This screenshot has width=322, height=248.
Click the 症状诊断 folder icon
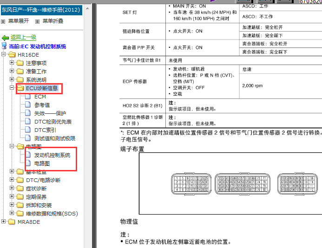[20, 188]
